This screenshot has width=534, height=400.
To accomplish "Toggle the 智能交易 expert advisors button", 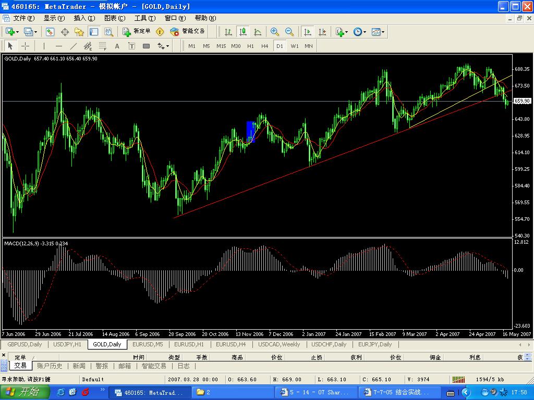I will click(187, 32).
